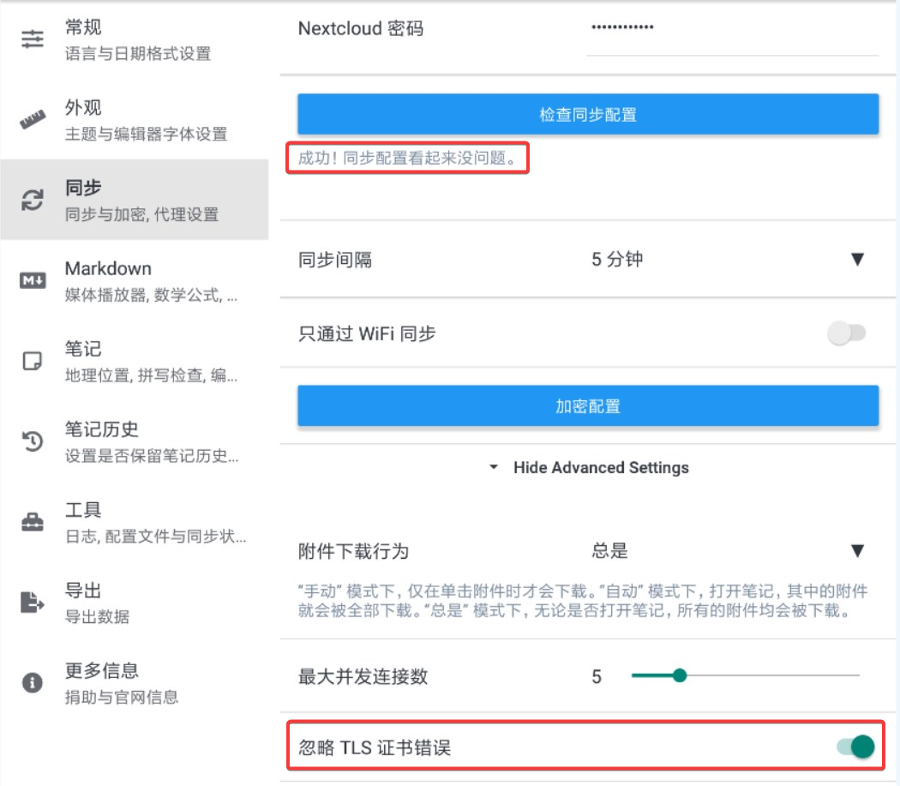Click the 最大并发连接数 slider handle
This screenshot has width=900, height=786.
click(680, 675)
